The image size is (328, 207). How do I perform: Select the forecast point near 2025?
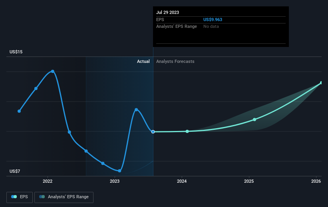point(254,119)
